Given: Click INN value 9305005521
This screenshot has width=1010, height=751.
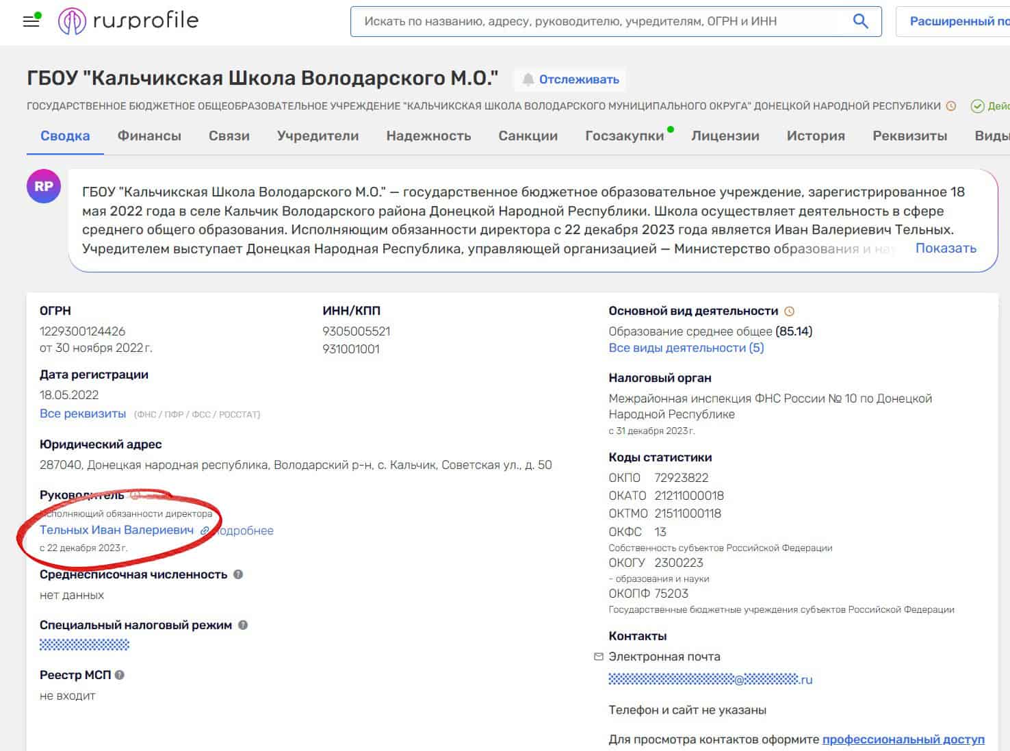Looking at the screenshot, I should pos(357,331).
